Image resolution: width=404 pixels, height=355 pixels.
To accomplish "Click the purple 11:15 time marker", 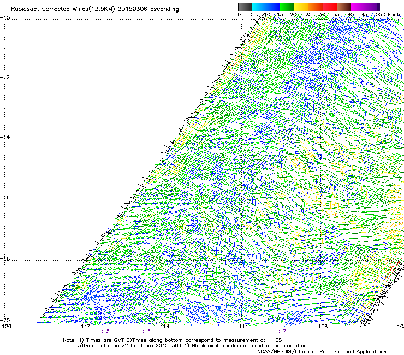I will tap(102, 332).
